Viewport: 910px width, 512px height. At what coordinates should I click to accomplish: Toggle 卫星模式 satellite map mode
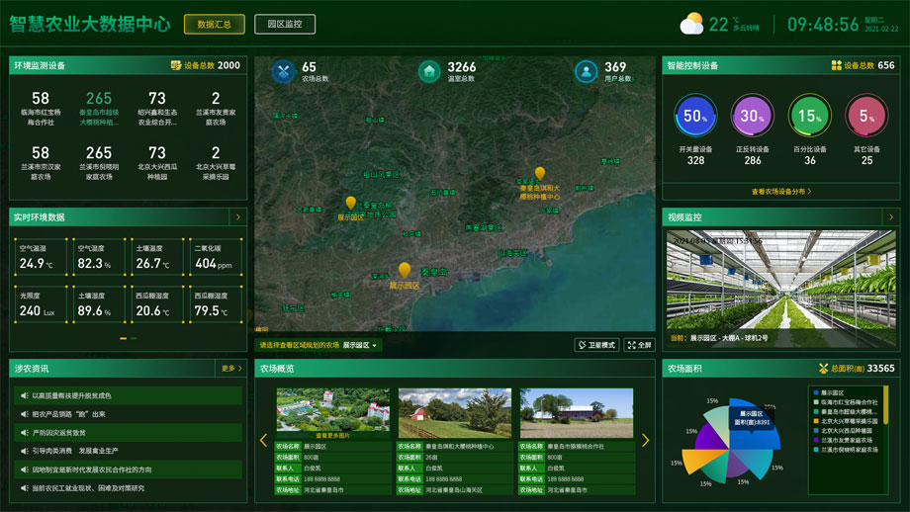click(x=596, y=345)
